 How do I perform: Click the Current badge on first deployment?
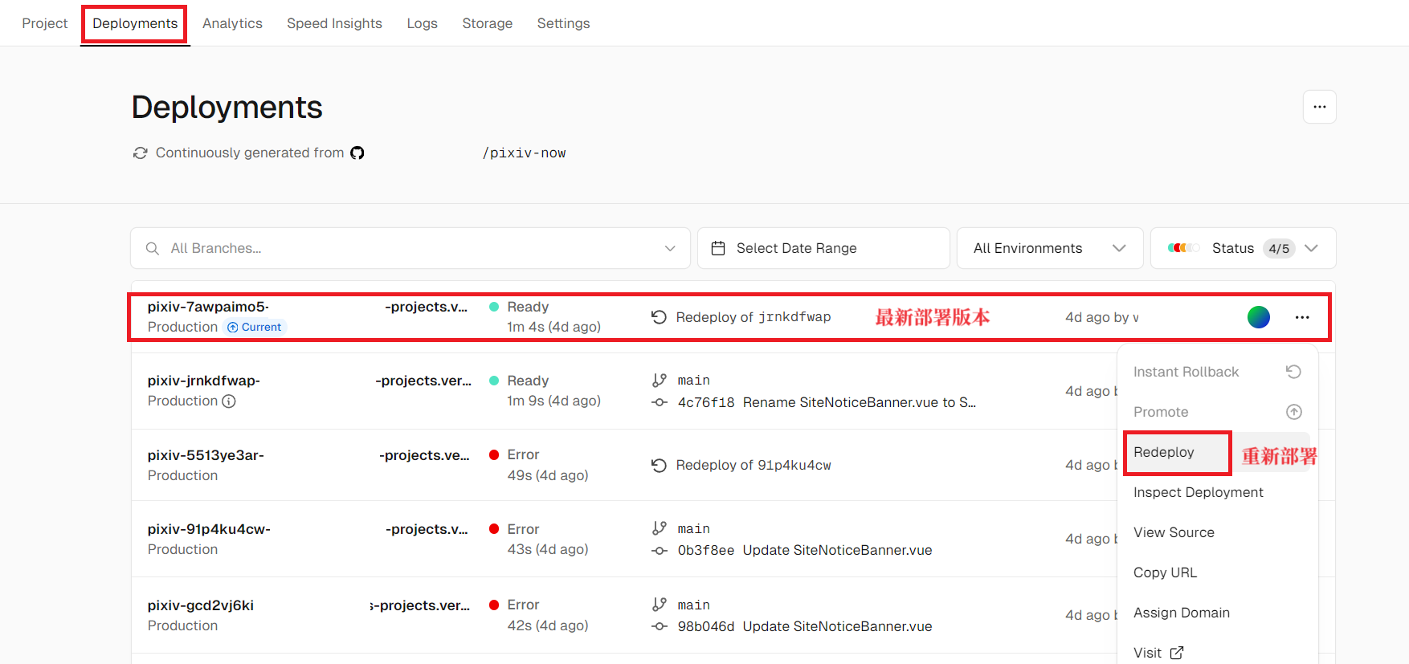(255, 327)
